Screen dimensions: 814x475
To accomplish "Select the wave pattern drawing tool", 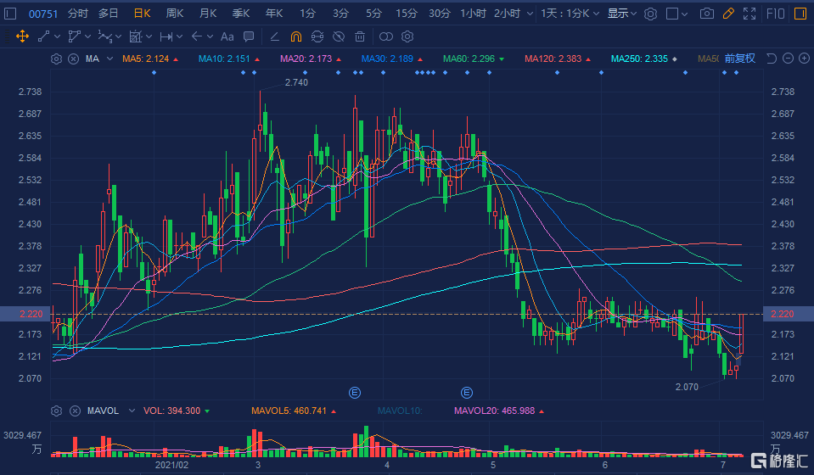I will coord(105,36).
